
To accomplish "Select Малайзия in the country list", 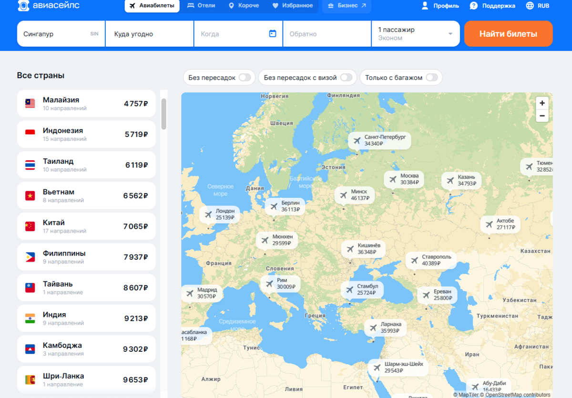I will (86, 103).
